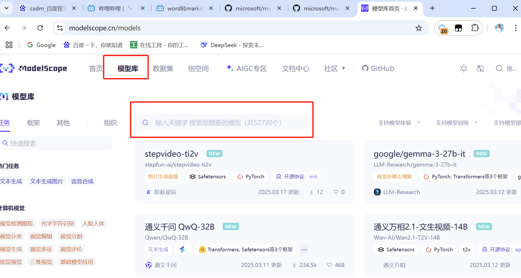The width and height of the screenshot is (521, 278).
Task: Open the GitHub link in navigation
Action: 378,69
